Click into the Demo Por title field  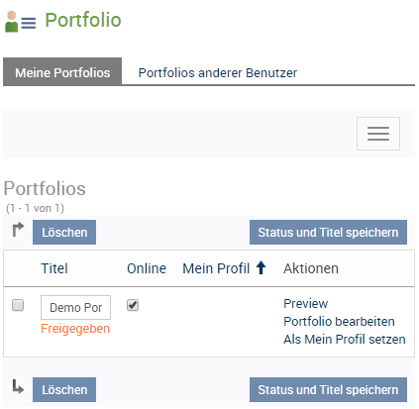75,307
